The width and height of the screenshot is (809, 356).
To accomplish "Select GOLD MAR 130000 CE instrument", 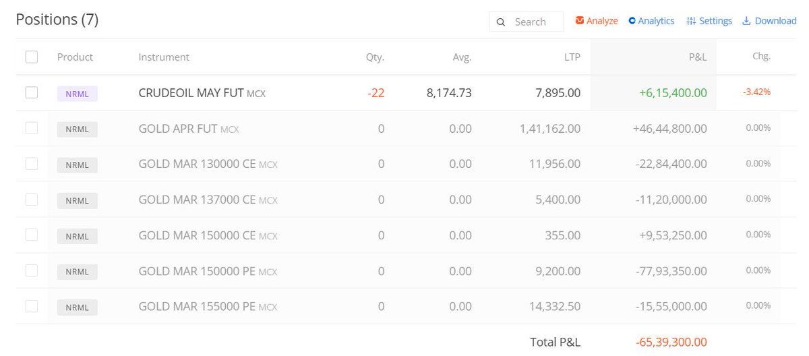I will click(208, 164).
